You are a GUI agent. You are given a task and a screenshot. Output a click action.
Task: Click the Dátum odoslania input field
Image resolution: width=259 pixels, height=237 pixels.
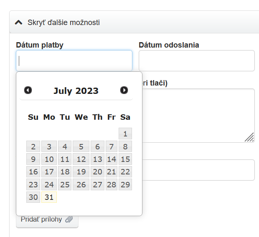tap(196, 61)
